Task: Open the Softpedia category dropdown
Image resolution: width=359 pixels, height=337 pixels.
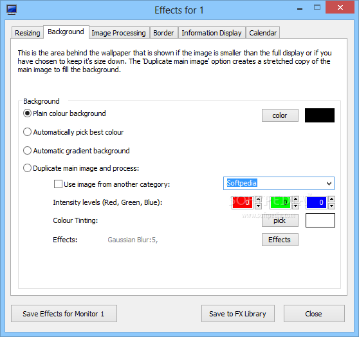Action: coord(279,183)
